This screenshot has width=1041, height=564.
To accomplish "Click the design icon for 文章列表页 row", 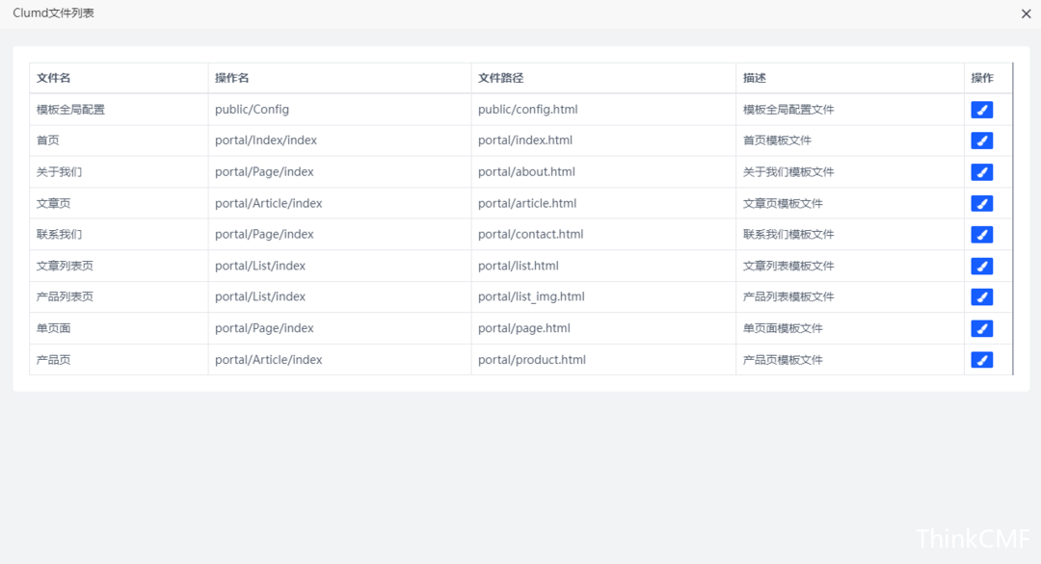I will 981,266.
